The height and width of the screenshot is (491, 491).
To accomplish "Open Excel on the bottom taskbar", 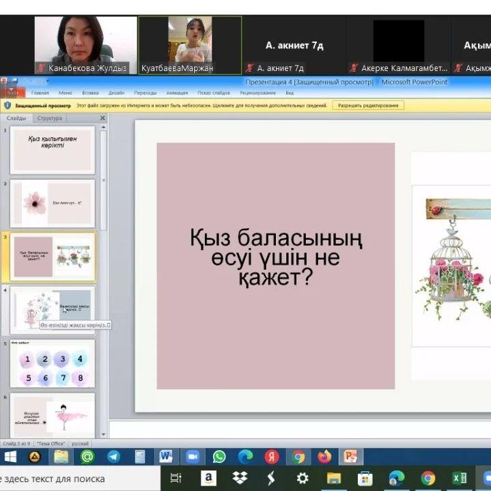I will click(x=459, y=478).
